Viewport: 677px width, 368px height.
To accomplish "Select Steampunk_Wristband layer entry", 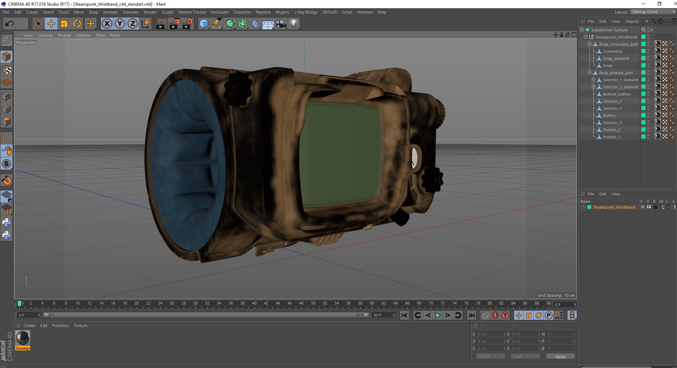I will tap(614, 207).
